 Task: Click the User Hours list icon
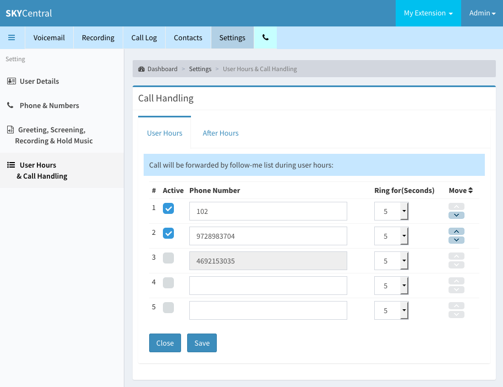(x=11, y=165)
